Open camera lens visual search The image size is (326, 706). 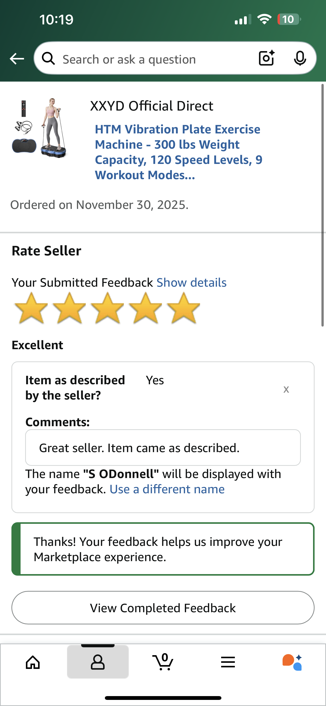(267, 58)
